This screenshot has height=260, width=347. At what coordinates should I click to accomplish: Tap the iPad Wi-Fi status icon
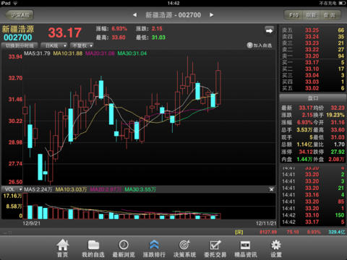coord(15,3)
